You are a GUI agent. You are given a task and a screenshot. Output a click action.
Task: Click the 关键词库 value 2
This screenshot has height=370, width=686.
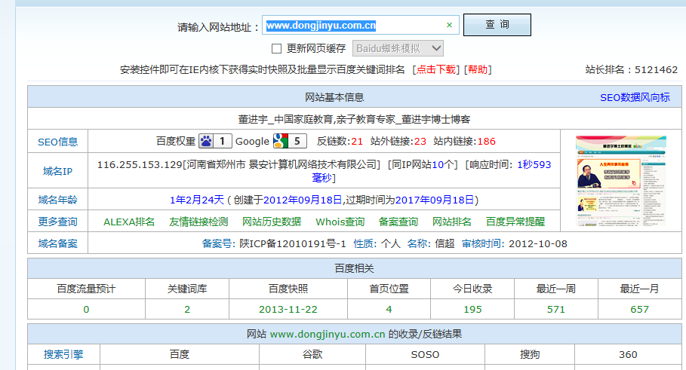pos(187,310)
